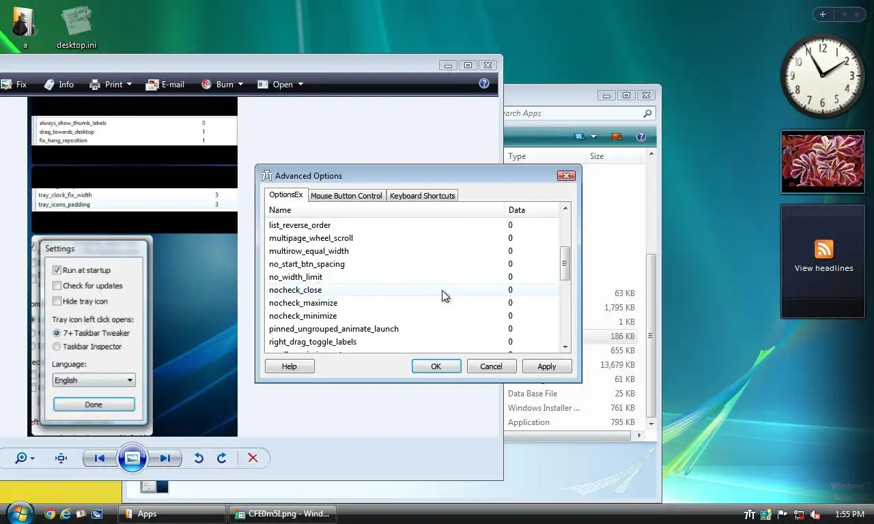874x524 pixels.
Task: Select the nocheck_minimize row
Action: click(412, 316)
